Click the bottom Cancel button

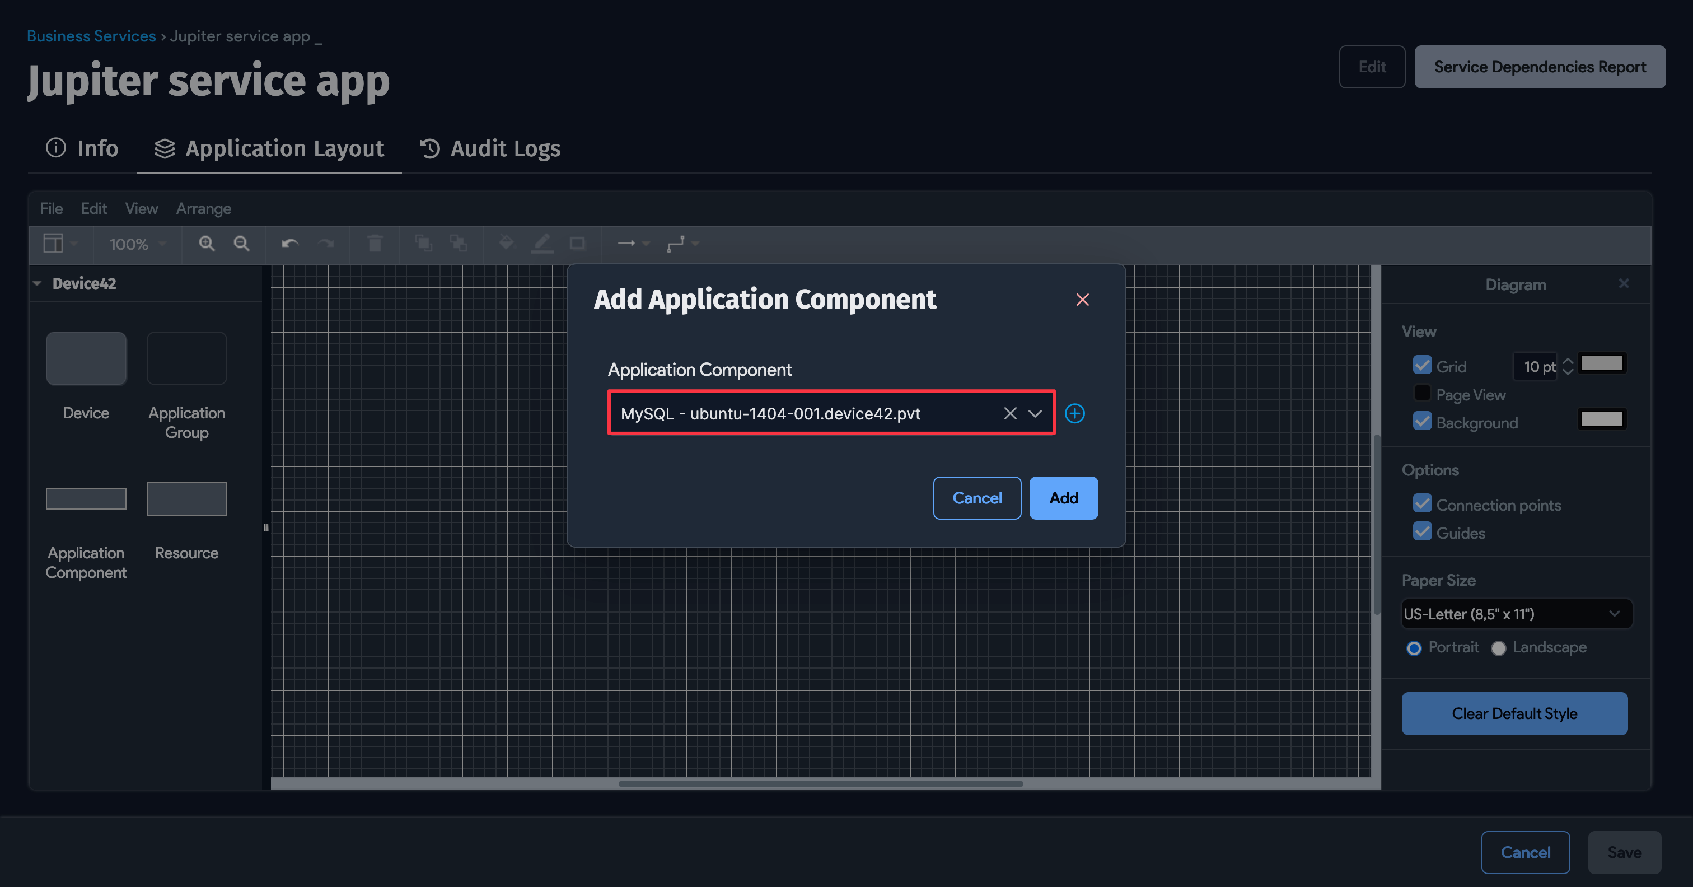pyautogui.click(x=1526, y=852)
